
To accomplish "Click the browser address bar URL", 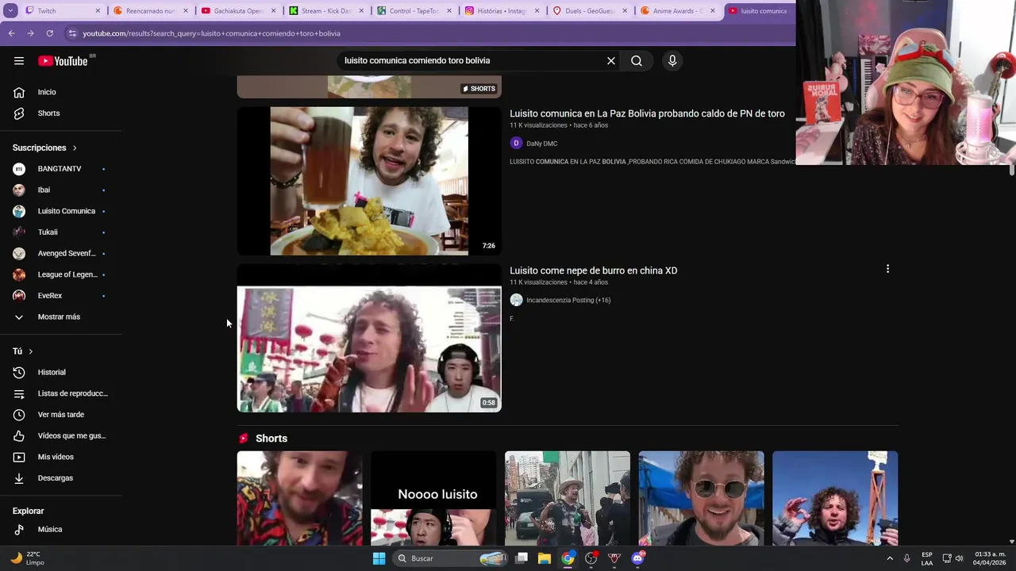I will pyautogui.click(x=211, y=33).
